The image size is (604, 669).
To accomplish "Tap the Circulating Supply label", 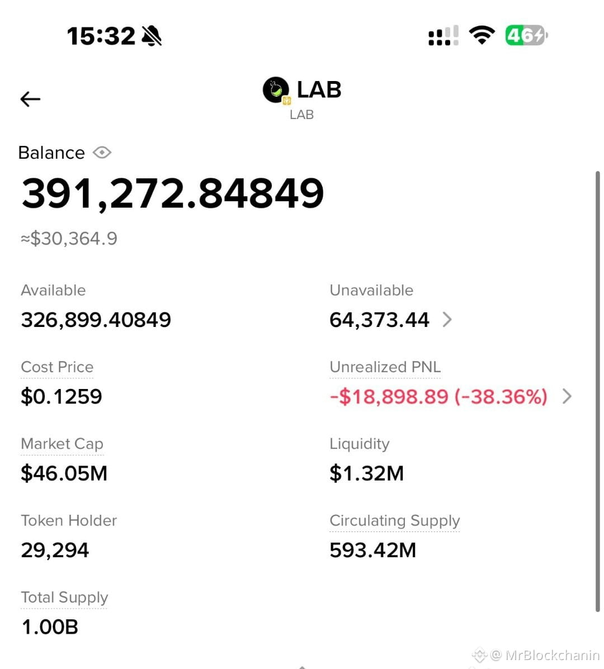I will click(x=395, y=520).
